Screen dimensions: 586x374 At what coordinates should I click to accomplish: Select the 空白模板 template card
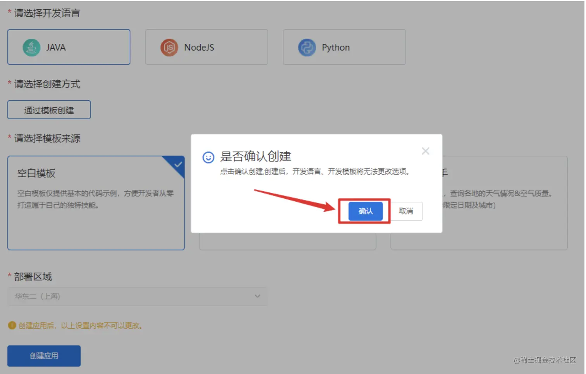click(x=96, y=202)
